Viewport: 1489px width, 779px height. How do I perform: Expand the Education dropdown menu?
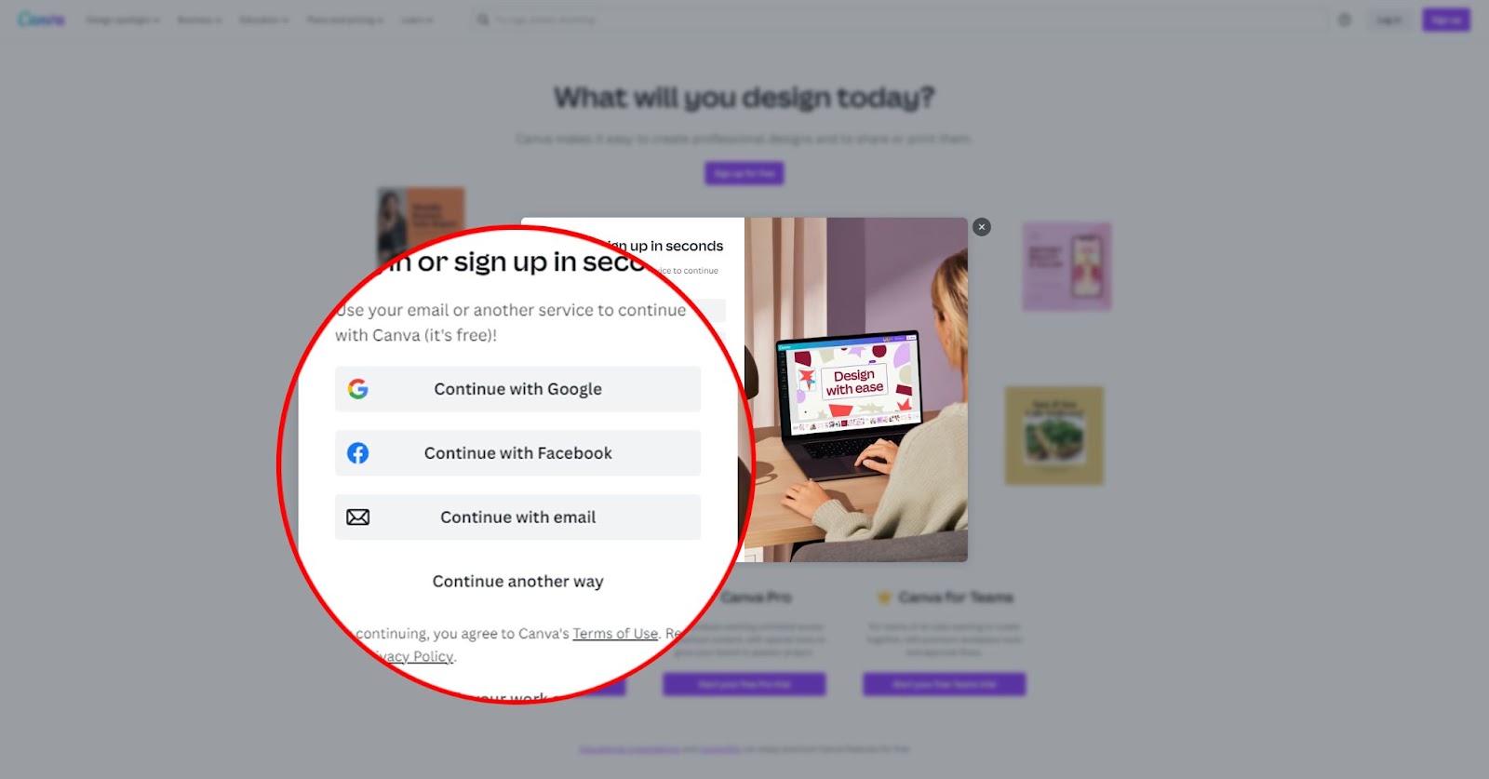[x=263, y=20]
